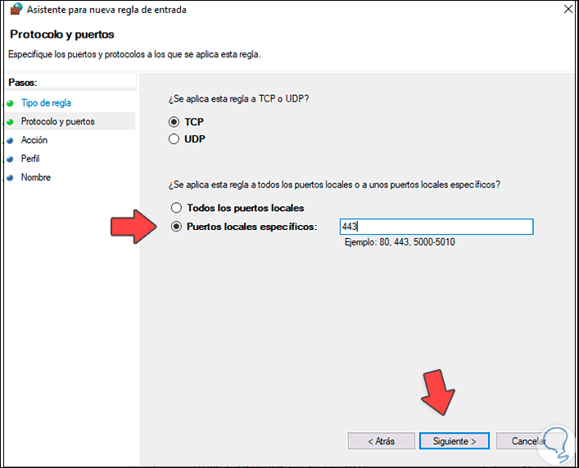Choose Todos los puertos locales option
This screenshot has height=468, width=579.
tap(175, 208)
